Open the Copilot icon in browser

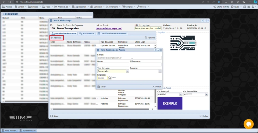(255, 2)
